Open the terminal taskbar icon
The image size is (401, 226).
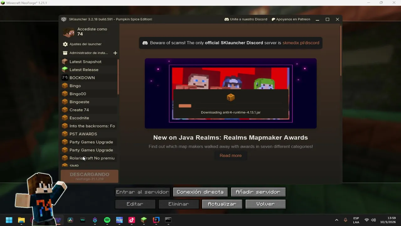168,220
